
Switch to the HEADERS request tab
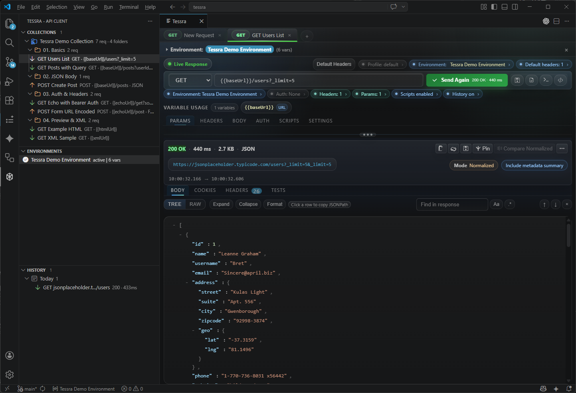coord(211,120)
